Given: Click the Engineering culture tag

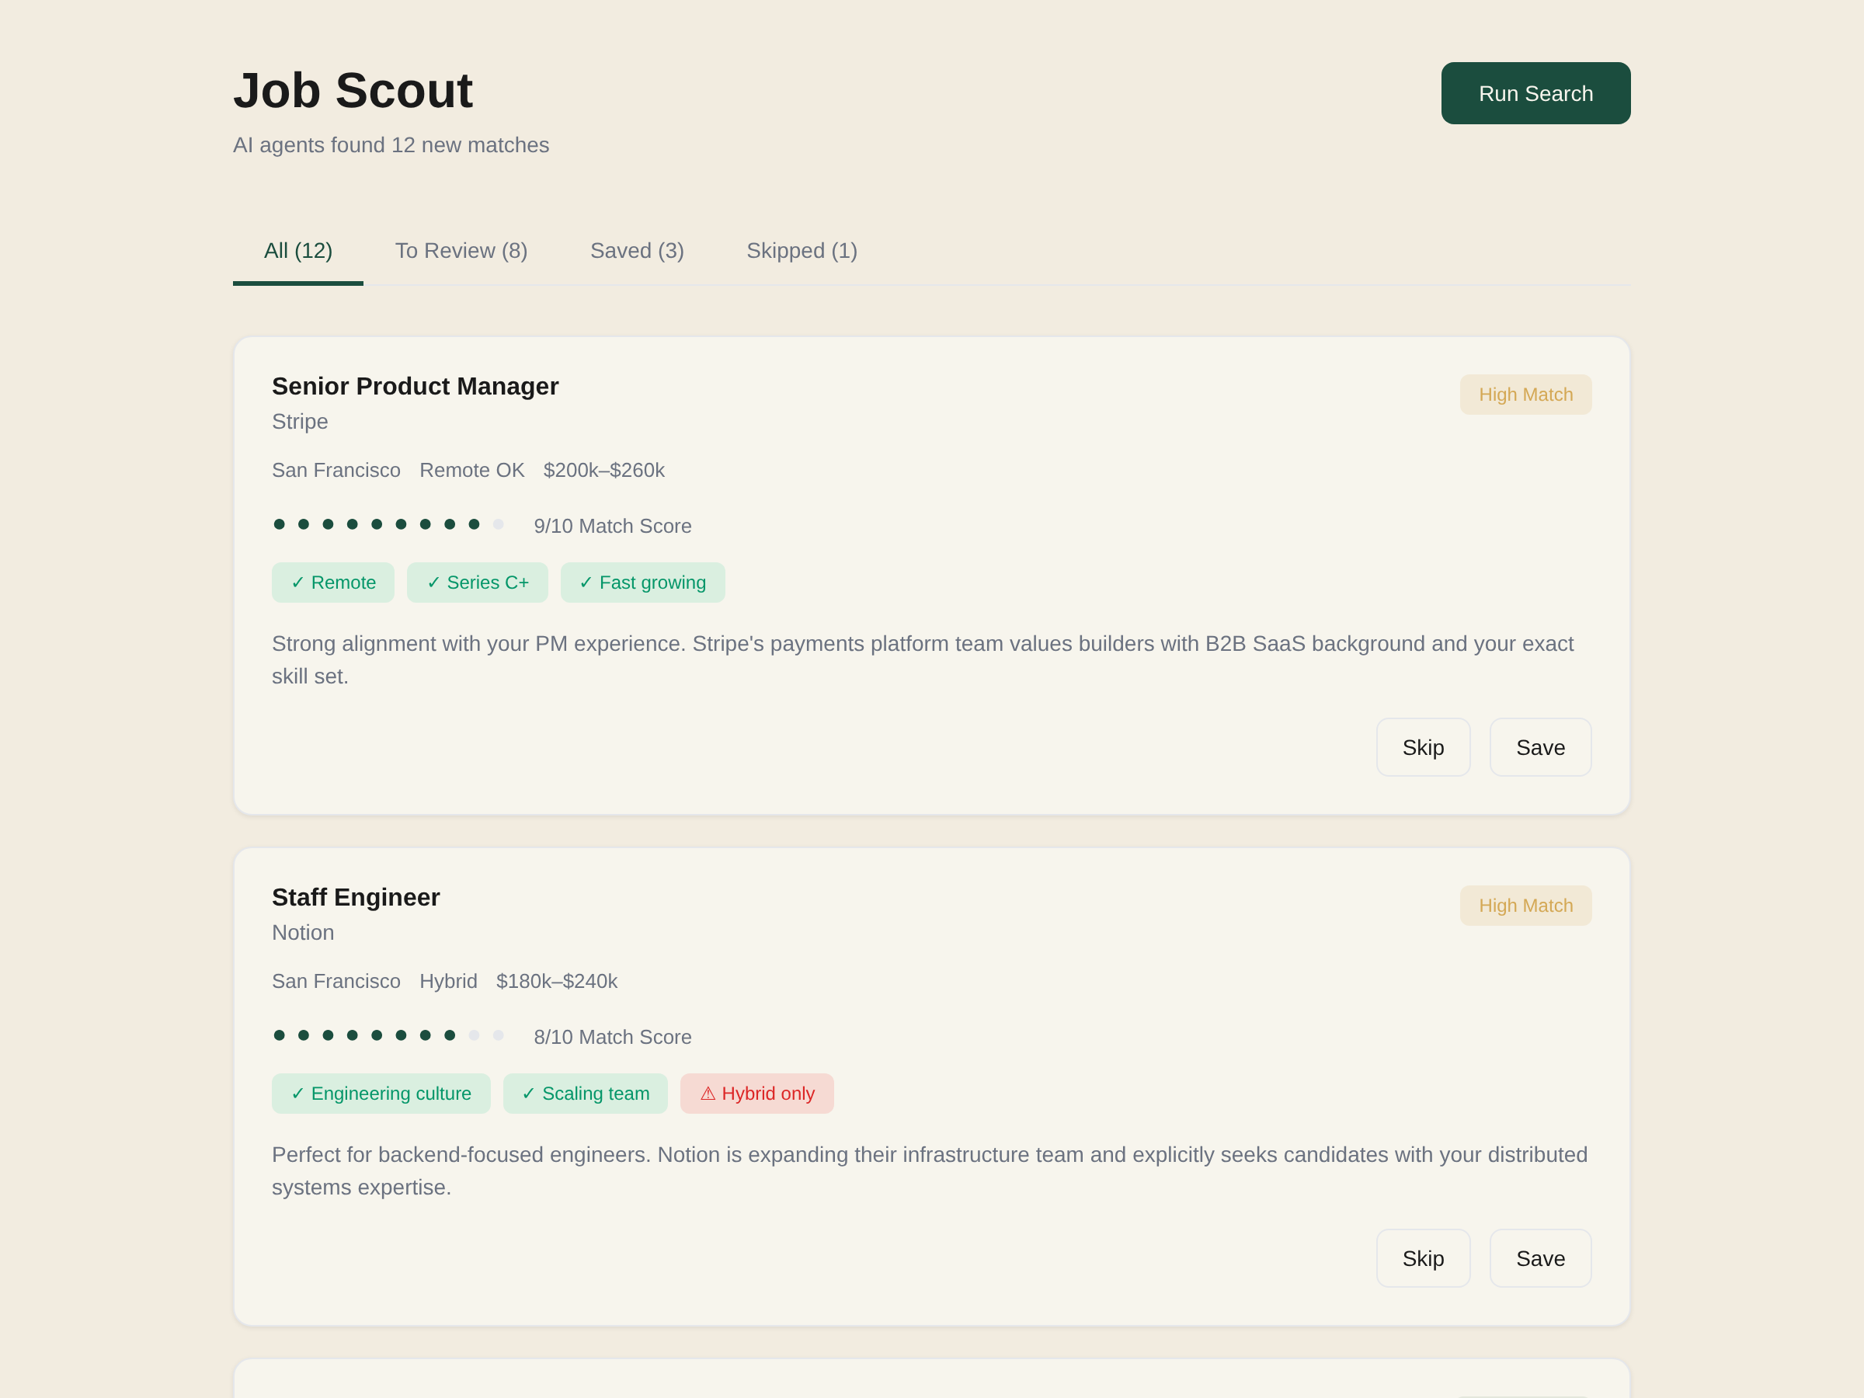Looking at the screenshot, I should (380, 1093).
